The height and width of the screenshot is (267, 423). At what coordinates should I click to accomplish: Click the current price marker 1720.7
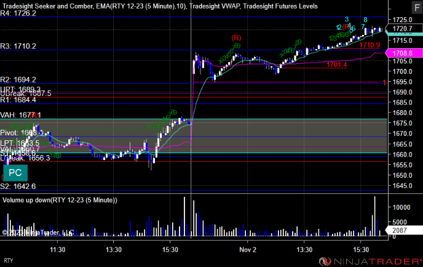pyautogui.click(x=404, y=29)
